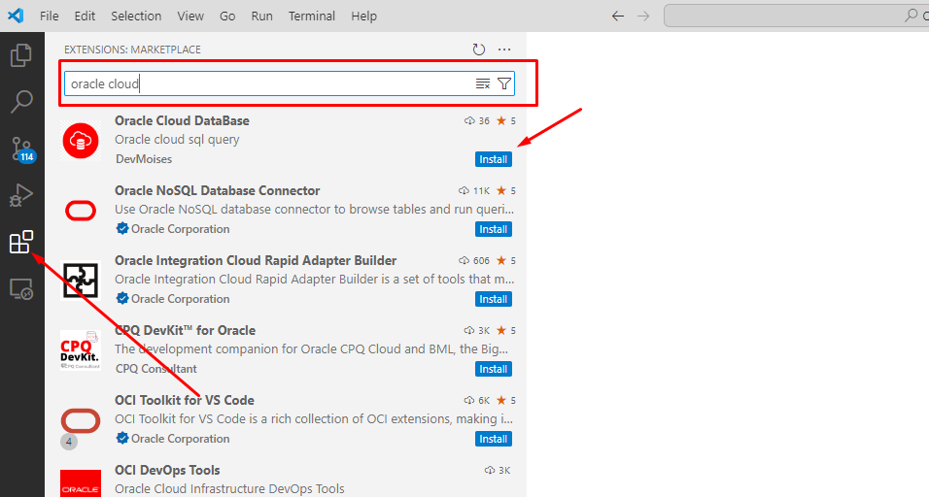Open the filter extensions funnel icon
This screenshot has width=929, height=497.
[504, 84]
